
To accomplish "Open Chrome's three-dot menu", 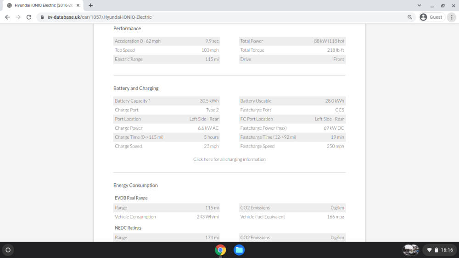I will pos(452,17).
